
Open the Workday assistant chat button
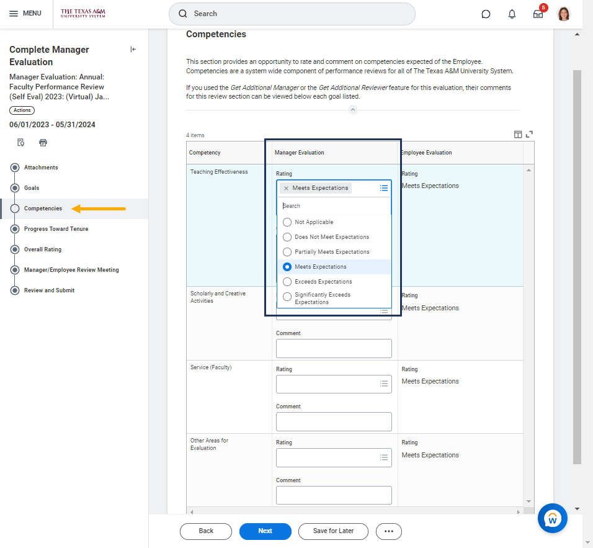(552, 518)
